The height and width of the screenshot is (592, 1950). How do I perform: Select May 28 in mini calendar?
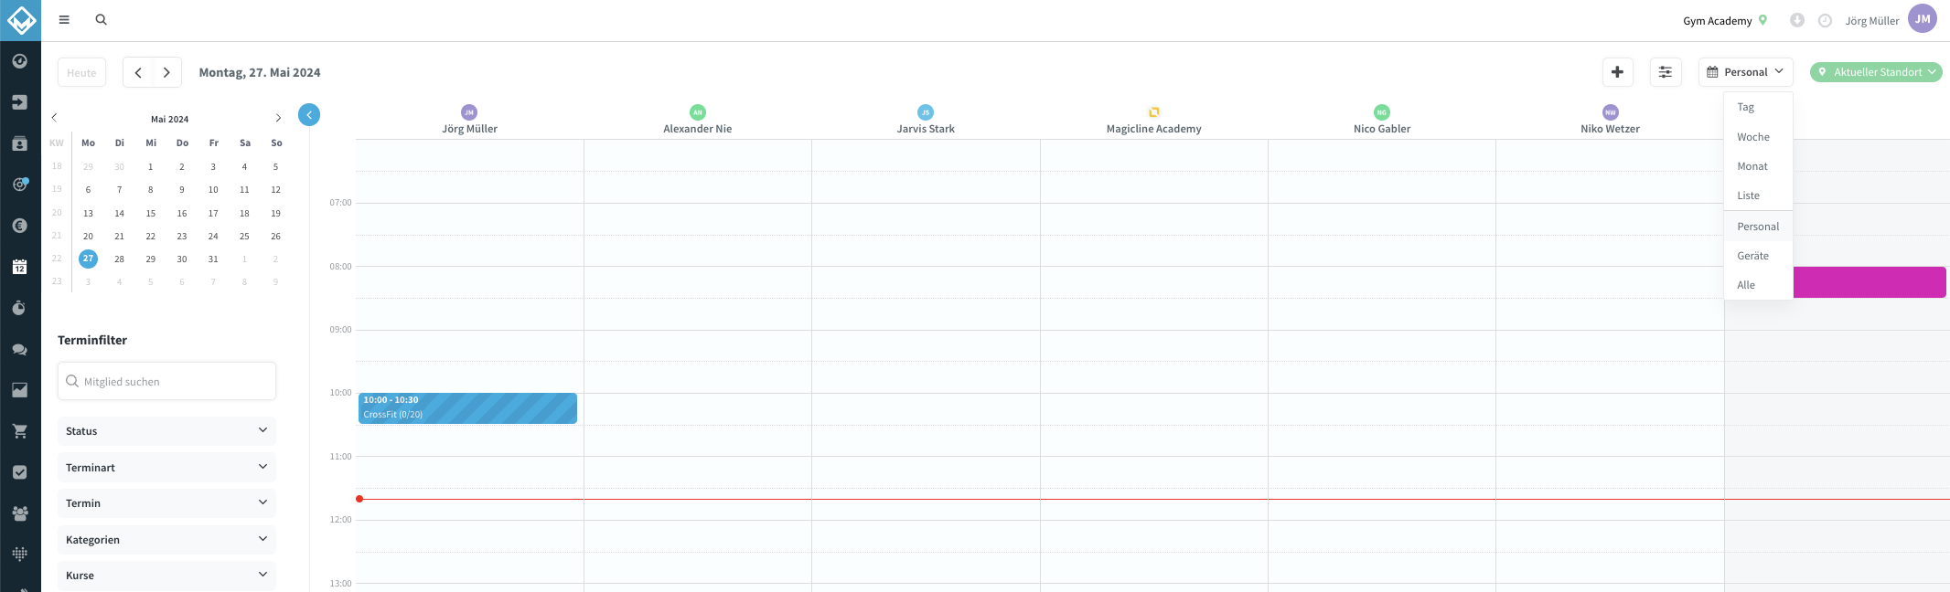(x=119, y=259)
